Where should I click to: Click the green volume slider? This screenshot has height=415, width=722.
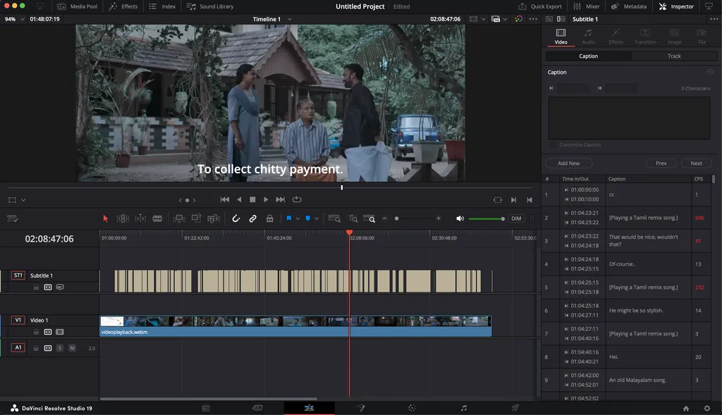[x=485, y=219]
